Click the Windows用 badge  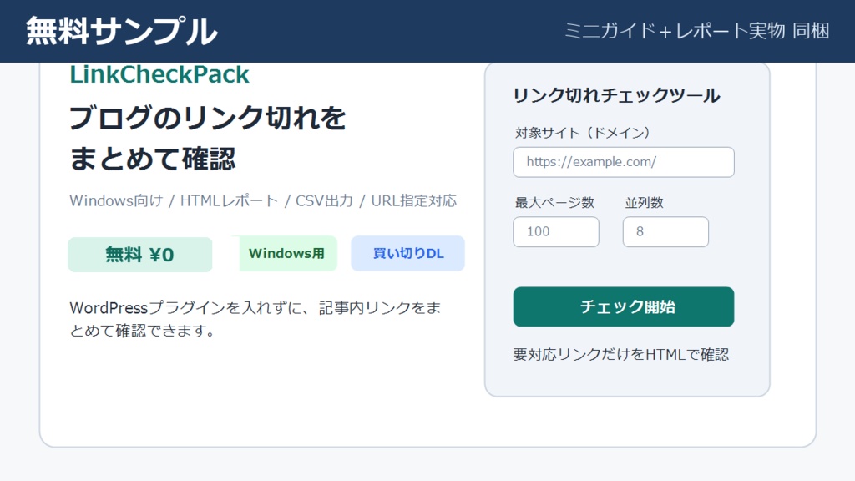click(x=287, y=253)
